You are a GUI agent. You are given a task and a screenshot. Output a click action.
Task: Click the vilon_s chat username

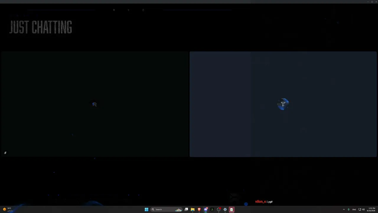[x=260, y=201]
